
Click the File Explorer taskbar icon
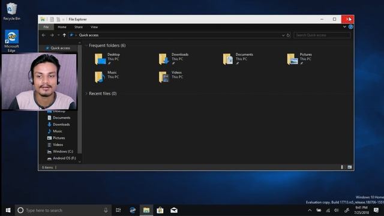146,210
